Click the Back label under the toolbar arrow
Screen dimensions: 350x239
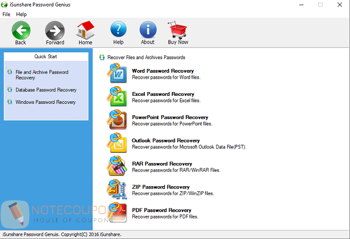click(20, 43)
